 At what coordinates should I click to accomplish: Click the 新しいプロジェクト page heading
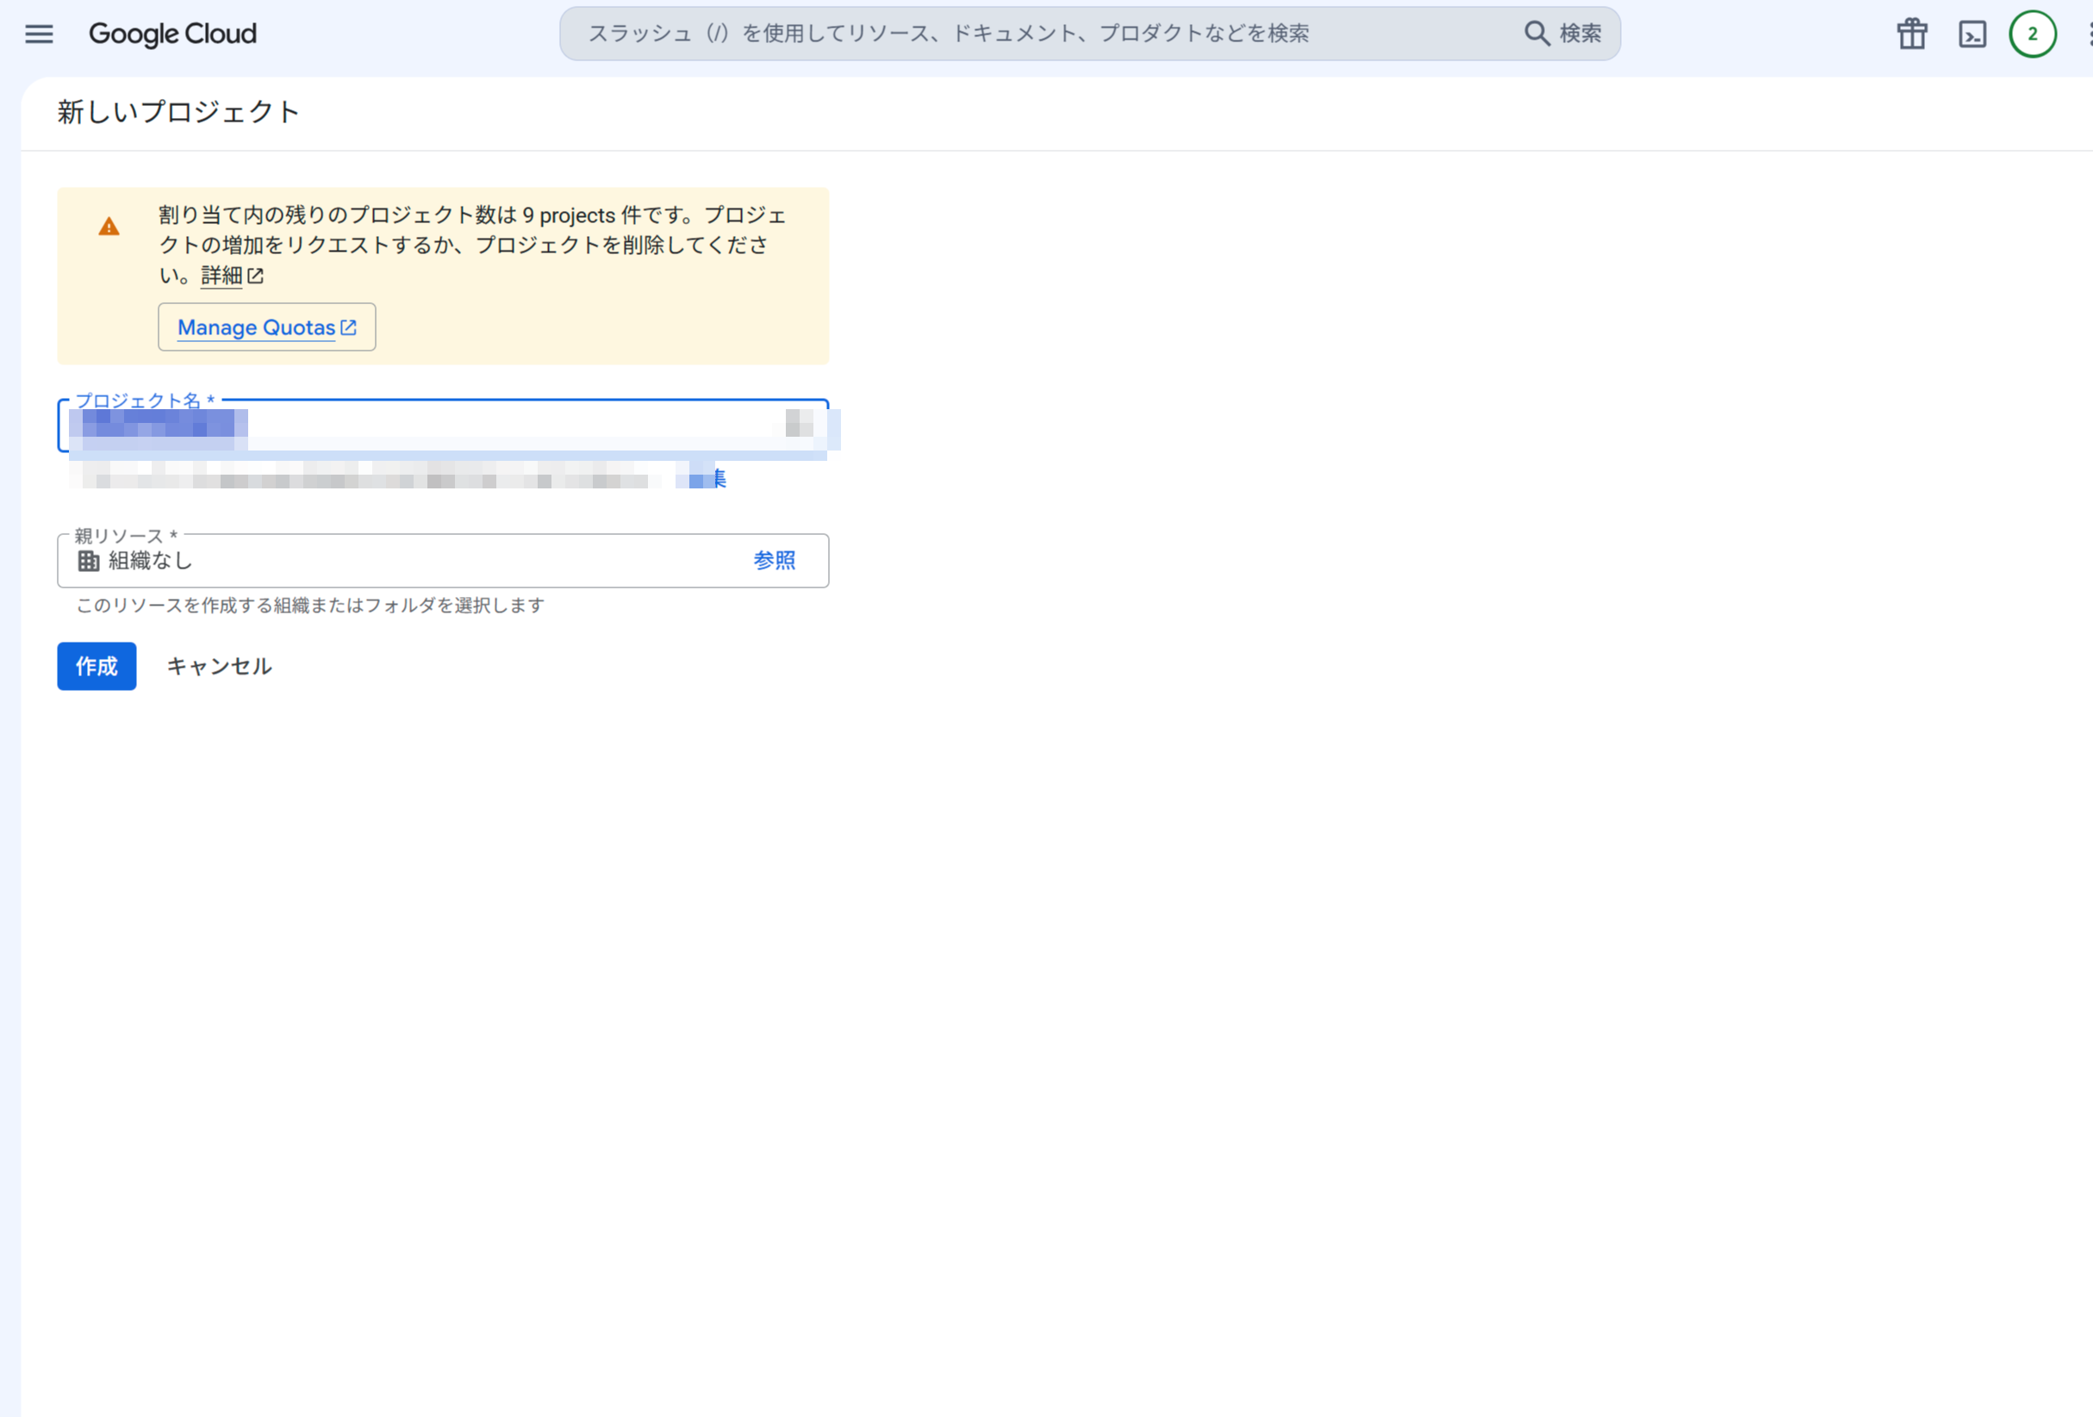pyautogui.click(x=178, y=112)
